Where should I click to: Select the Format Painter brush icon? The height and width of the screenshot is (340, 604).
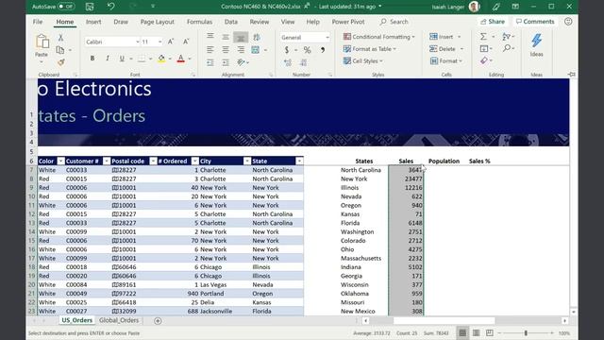click(x=60, y=62)
